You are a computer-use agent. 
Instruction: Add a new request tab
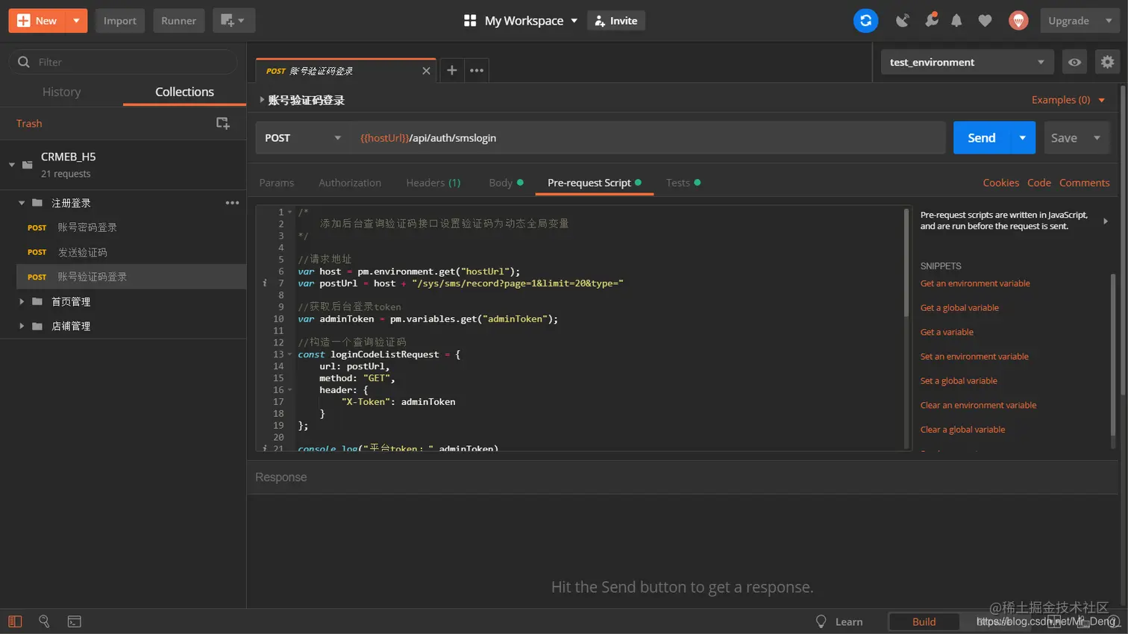pyautogui.click(x=451, y=70)
